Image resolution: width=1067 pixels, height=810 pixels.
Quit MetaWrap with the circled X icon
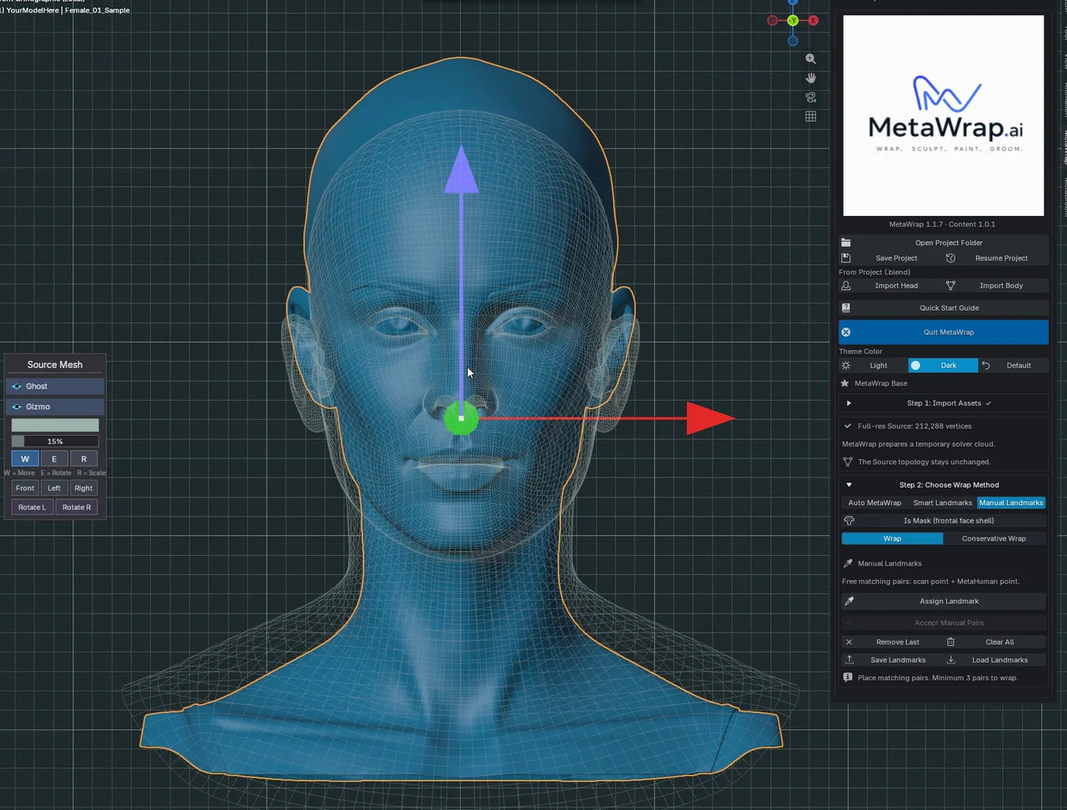tap(846, 332)
